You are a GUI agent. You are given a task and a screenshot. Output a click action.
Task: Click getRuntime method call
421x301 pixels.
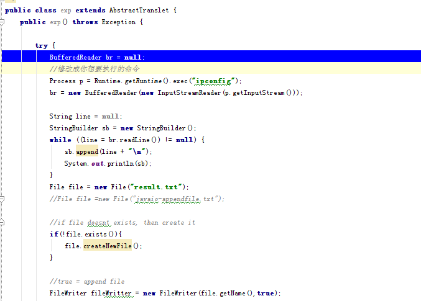click(x=143, y=81)
